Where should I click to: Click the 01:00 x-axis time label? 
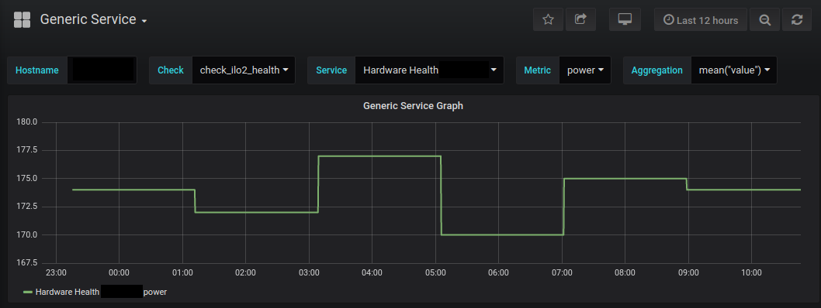coord(182,273)
